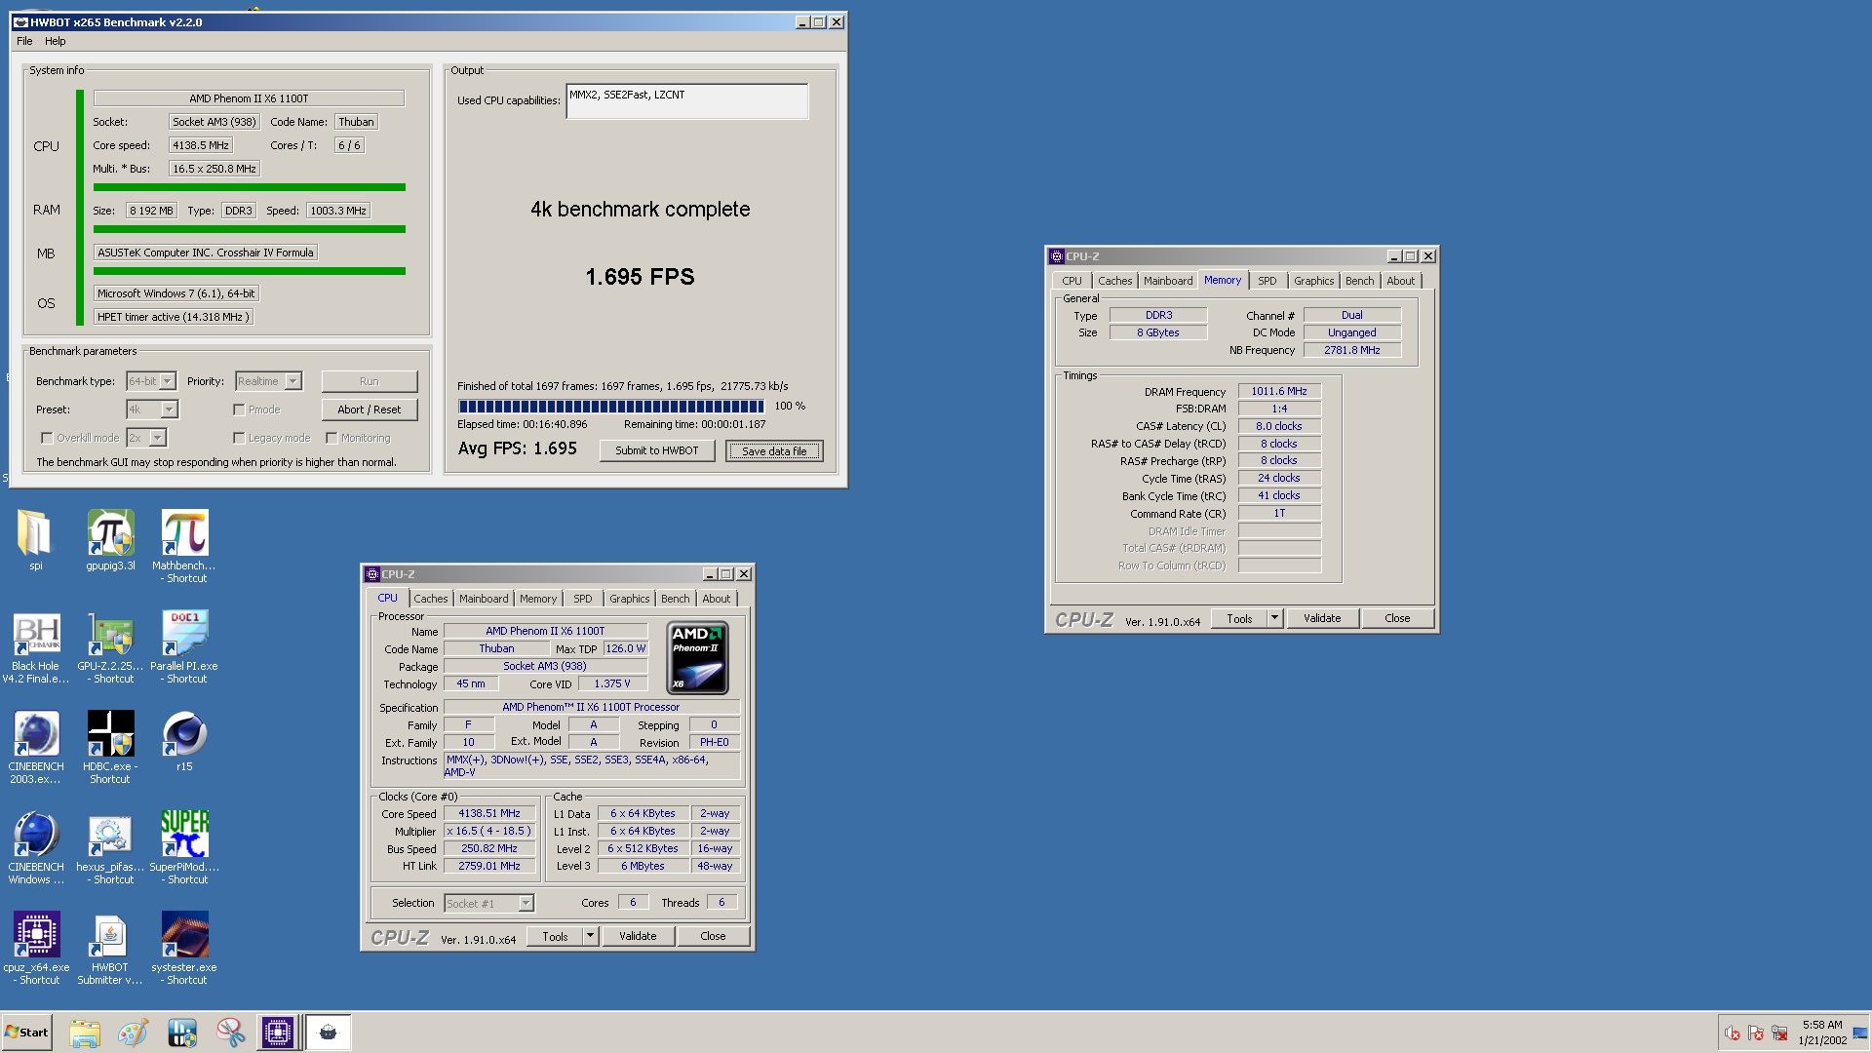
Task: Open HWBOT x265 window title icon menu
Action: click(20, 21)
